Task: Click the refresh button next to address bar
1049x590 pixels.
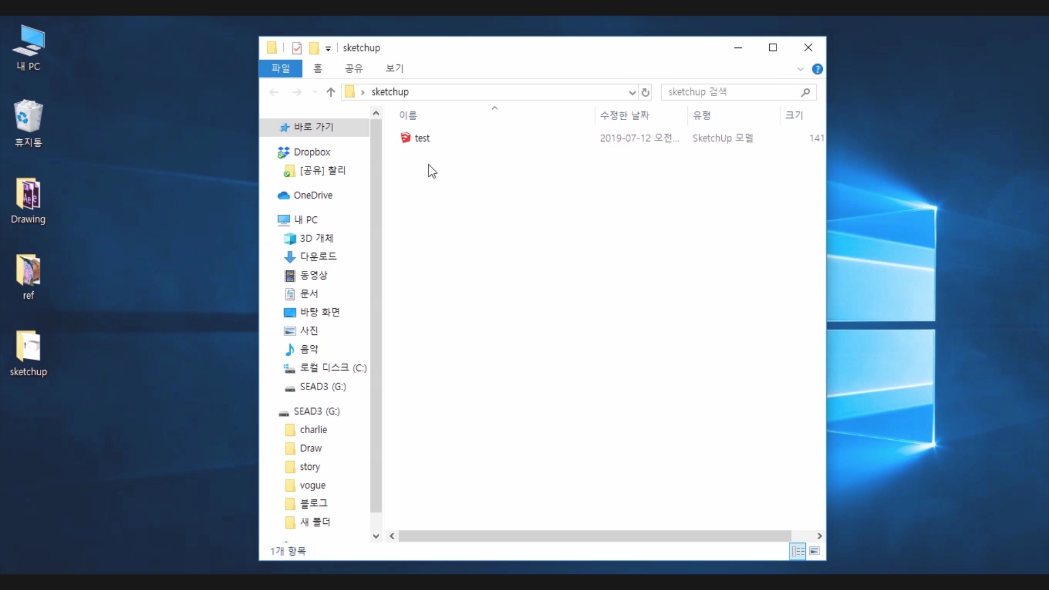Action: 645,92
